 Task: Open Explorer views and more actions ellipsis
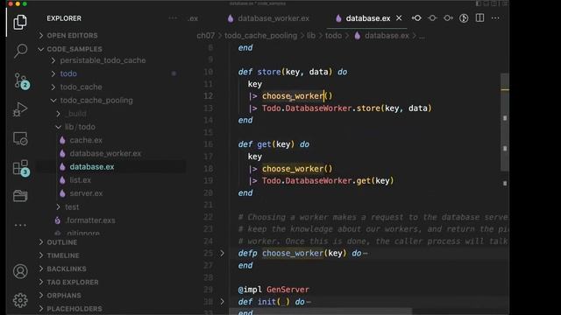coord(173,18)
